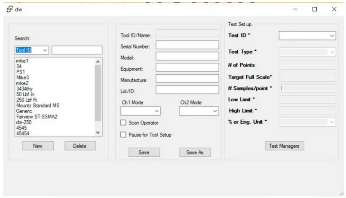Screen dimensions: 346x198
Task: Select Mike3 in the tool list
Action: pyautogui.click(x=22, y=77)
